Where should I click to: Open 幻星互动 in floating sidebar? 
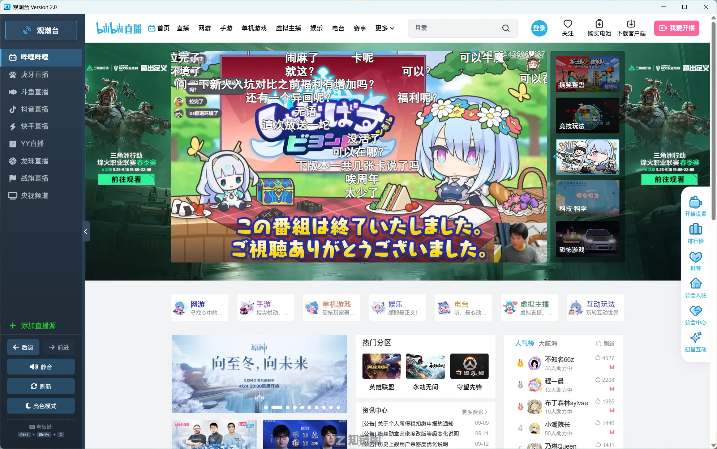(x=695, y=342)
